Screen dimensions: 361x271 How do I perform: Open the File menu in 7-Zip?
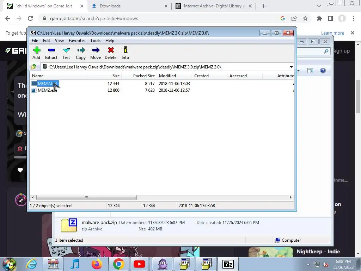[35, 41]
